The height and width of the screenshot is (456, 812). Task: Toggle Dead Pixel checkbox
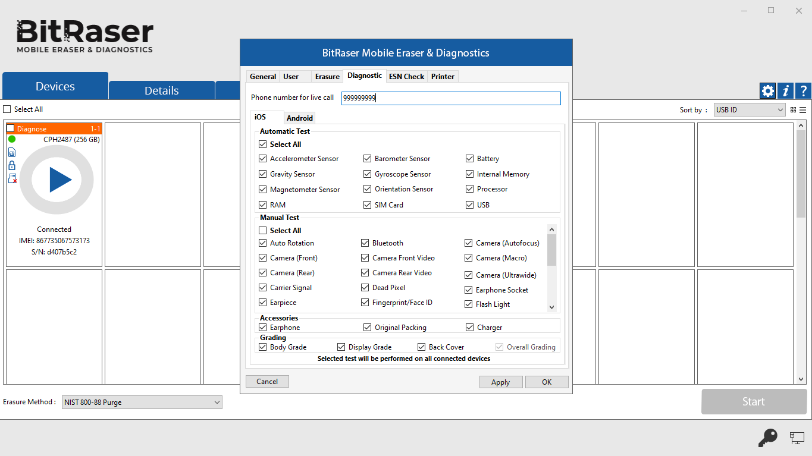pos(365,288)
